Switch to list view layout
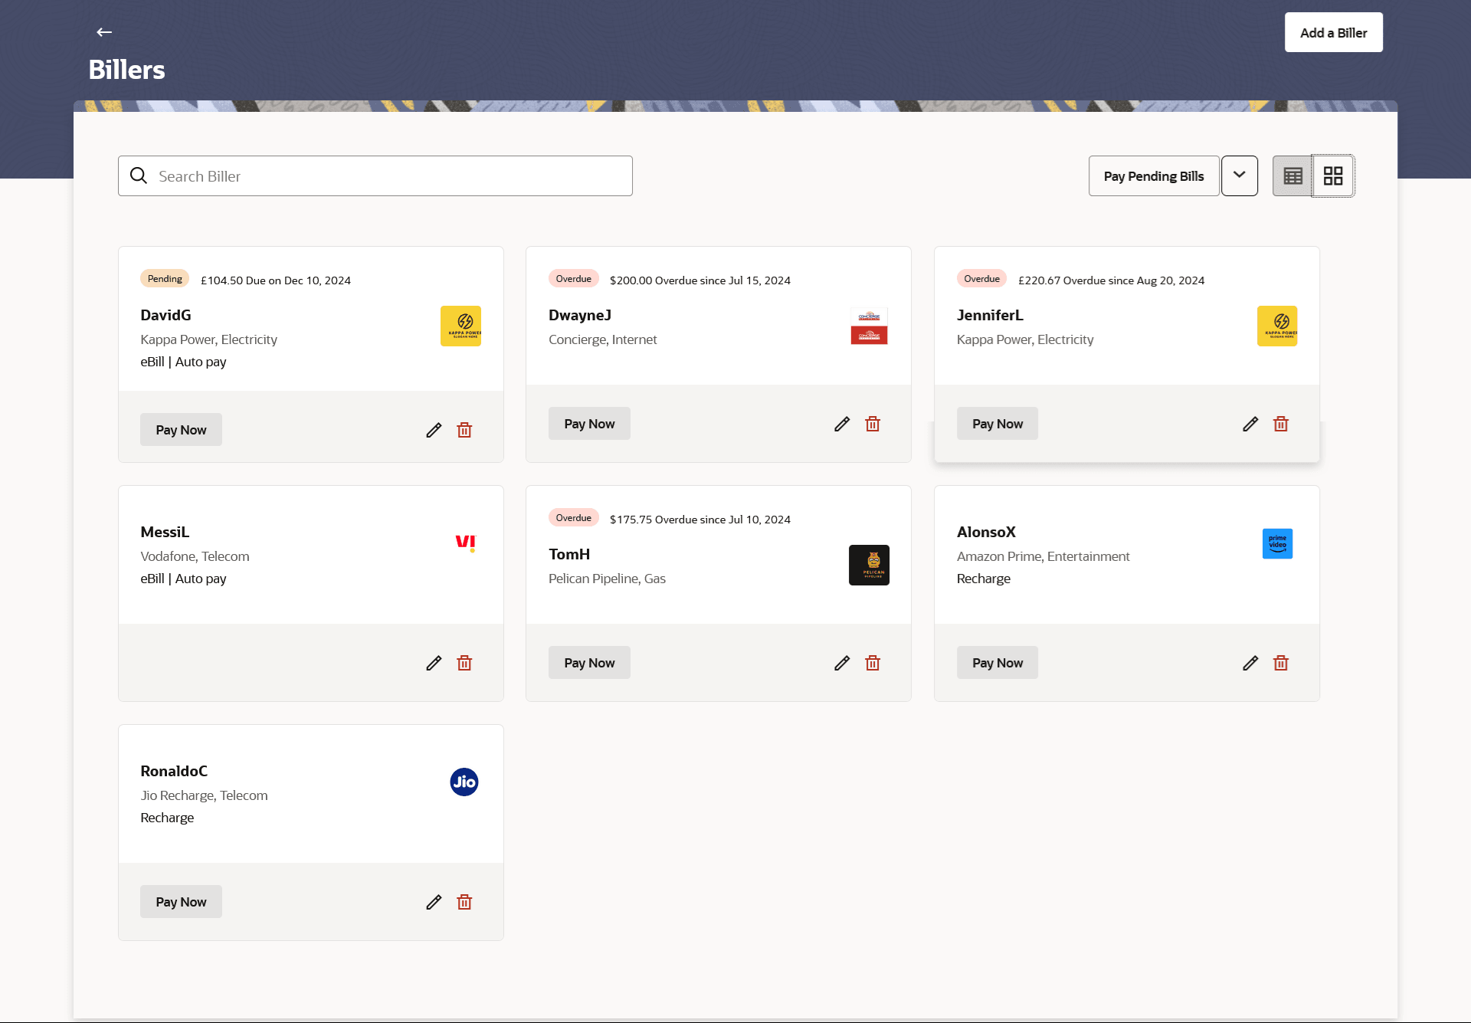Image resolution: width=1471 pixels, height=1023 pixels. pos(1292,176)
